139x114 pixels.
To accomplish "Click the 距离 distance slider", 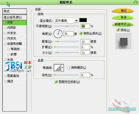I will point(66,42).
